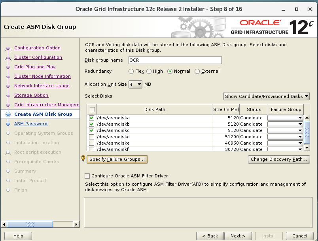The width and height of the screenshot is (318, 241).
Task: Close the installer window
Action: tap(310, 9)
